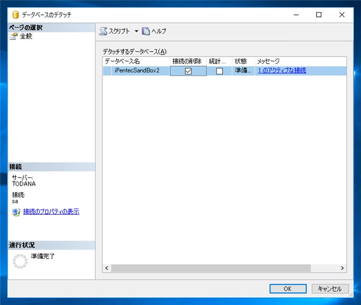Click the スクリプト toolbar label

click(119, 31)
